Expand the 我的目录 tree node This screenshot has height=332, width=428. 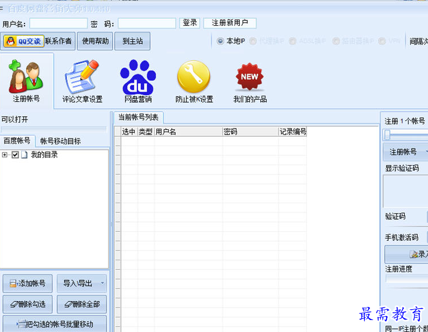point(5,155)
